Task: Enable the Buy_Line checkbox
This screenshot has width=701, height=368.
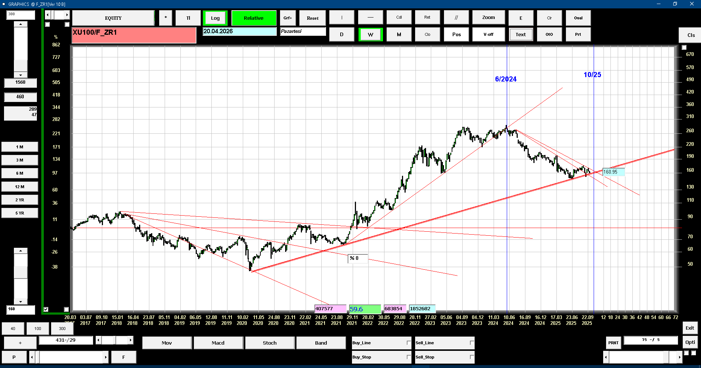Action: 409,343
